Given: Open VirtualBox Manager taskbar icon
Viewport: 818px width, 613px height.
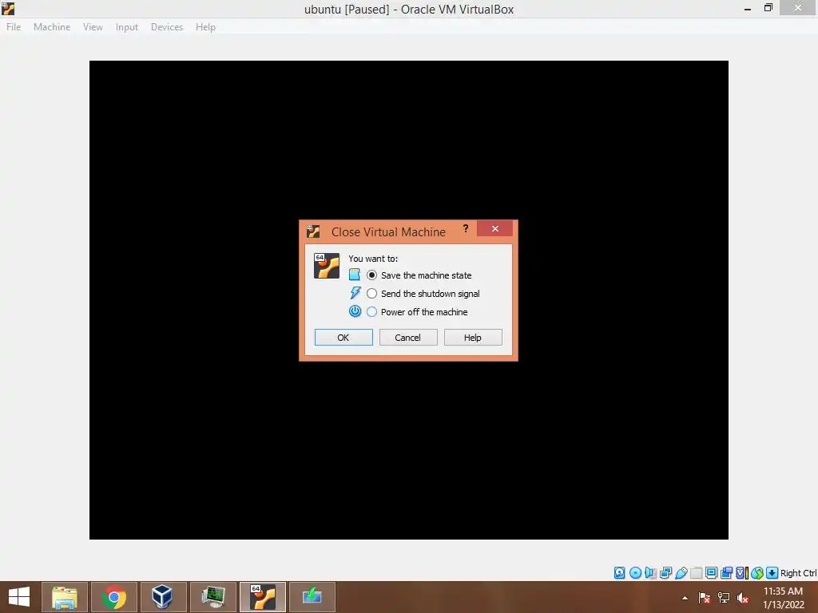Looking at the screenshot, I should (x=164, y=597).
